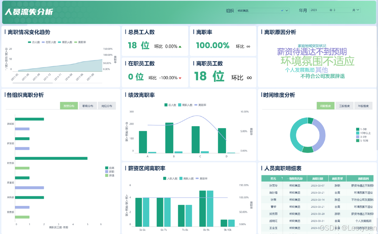Click the 采购部 axis label
The height and width of the screenshot is (234, 378).
(x=10, y=198)
